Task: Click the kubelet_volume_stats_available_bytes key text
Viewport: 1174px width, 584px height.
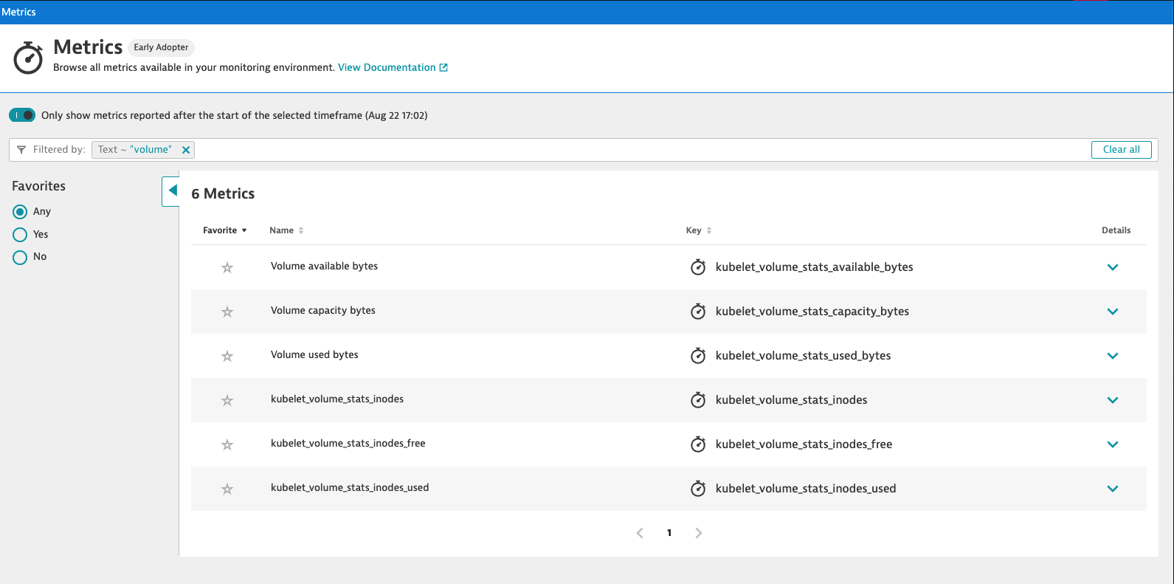Action: 815,267
